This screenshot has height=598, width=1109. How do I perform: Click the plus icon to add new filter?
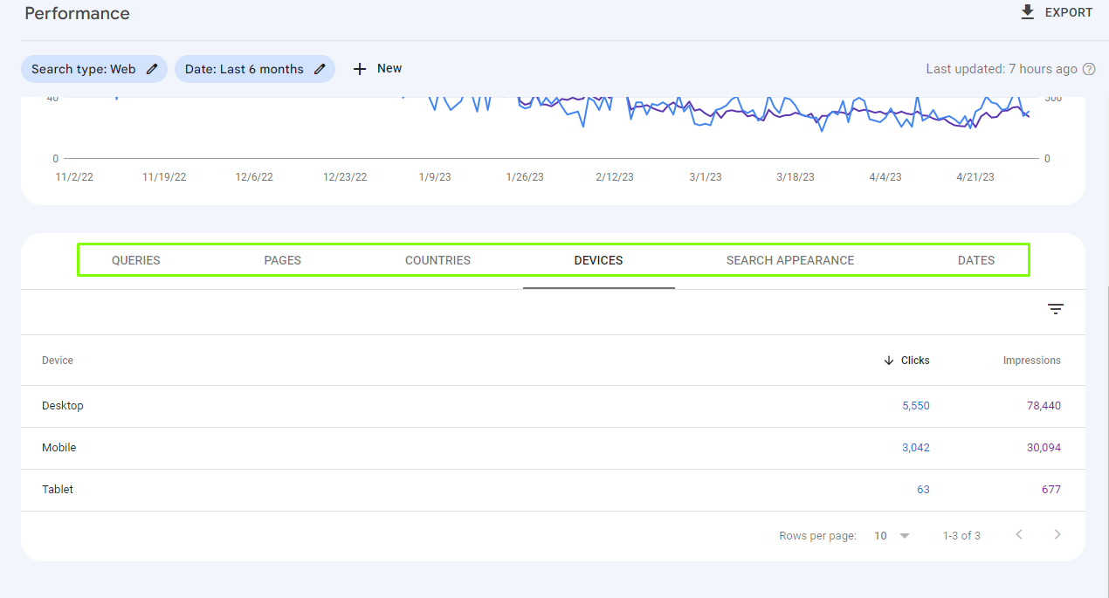click(360, 69)
